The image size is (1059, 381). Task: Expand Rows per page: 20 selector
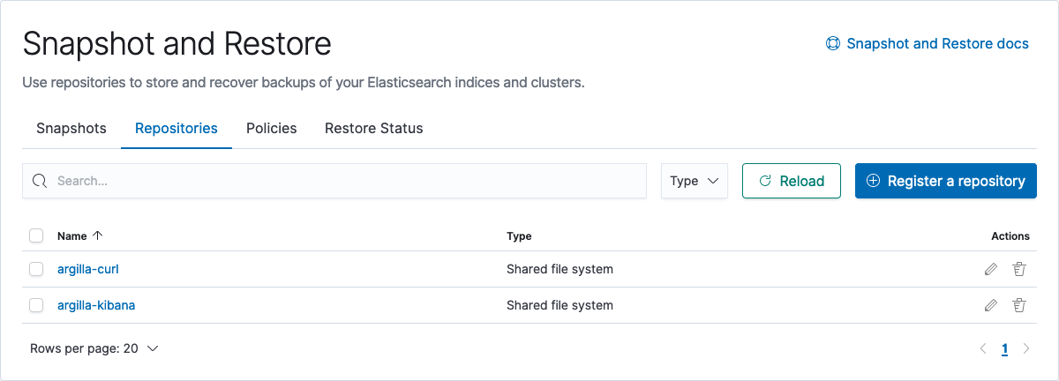[94, 348]
